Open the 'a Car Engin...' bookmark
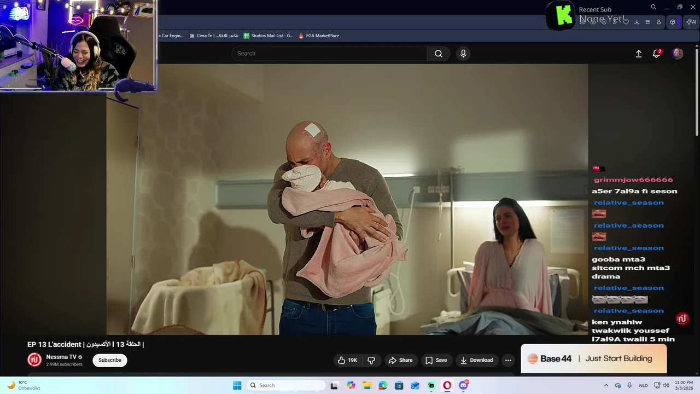The width and height of the screenshot is (700, 394). (171, 36)
